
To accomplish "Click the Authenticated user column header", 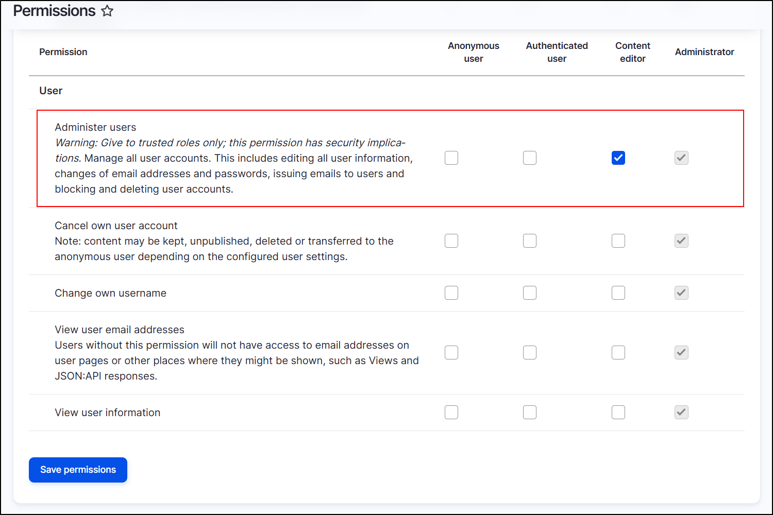I will tap(557, 52).
